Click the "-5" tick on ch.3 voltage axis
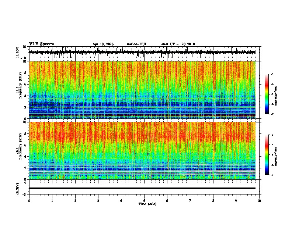 click(x=25, y=194)
